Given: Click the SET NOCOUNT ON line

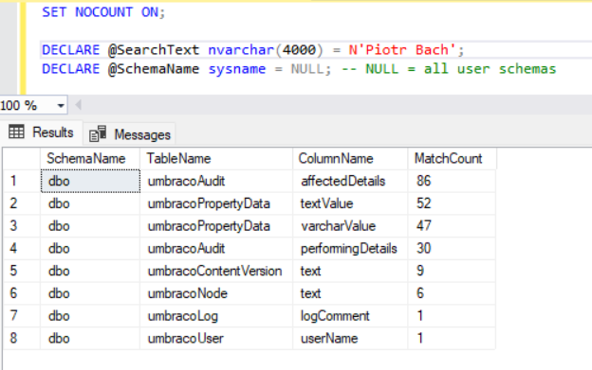Looking at the screenshot, I should [x=103, y=12].
